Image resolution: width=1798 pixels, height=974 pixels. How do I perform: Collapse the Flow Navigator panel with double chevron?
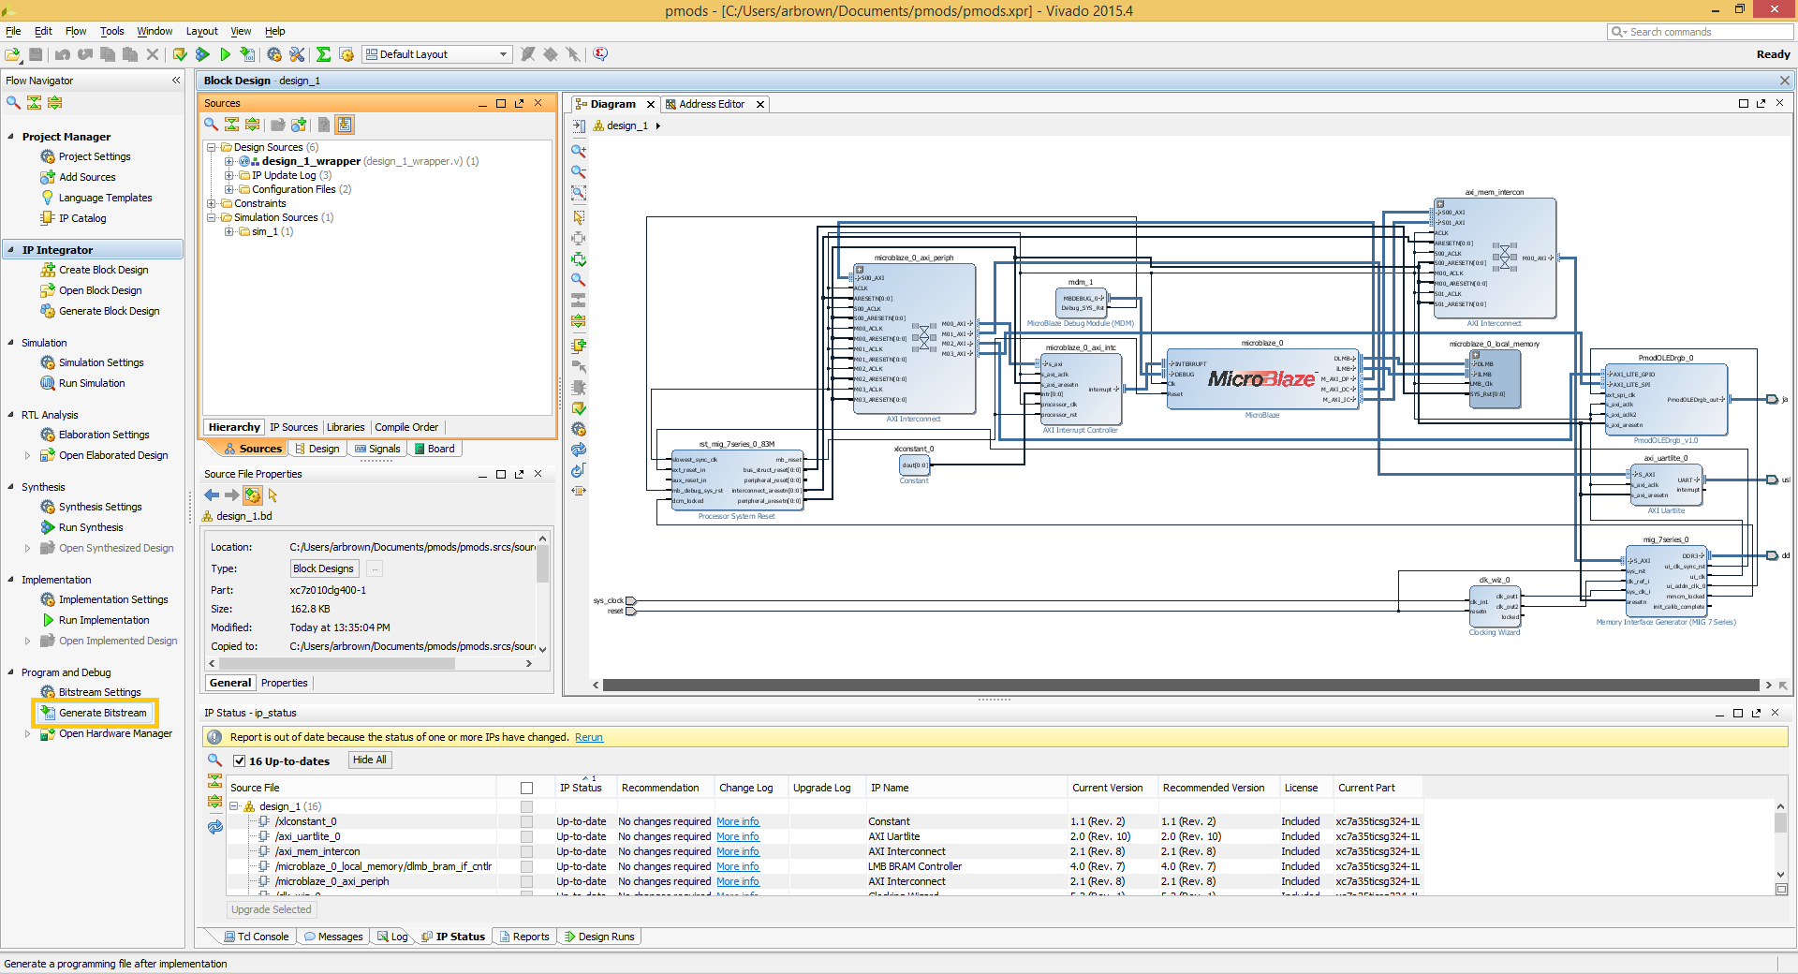point(176,81)
